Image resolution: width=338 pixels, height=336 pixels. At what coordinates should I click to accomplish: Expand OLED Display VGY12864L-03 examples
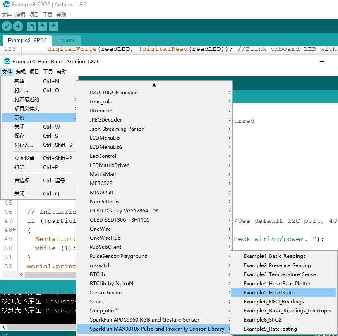pos(154,211)
